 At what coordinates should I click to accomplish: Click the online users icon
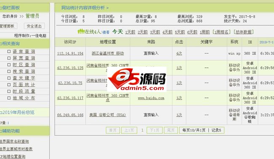(81, 32)
